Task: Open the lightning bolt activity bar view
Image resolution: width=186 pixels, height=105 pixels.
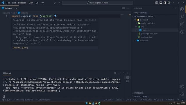Action: point(182,32)
